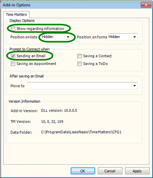153x178 pixels.
Task: Close the Add-in Options dialog
Action: click(x=146, y=5)
